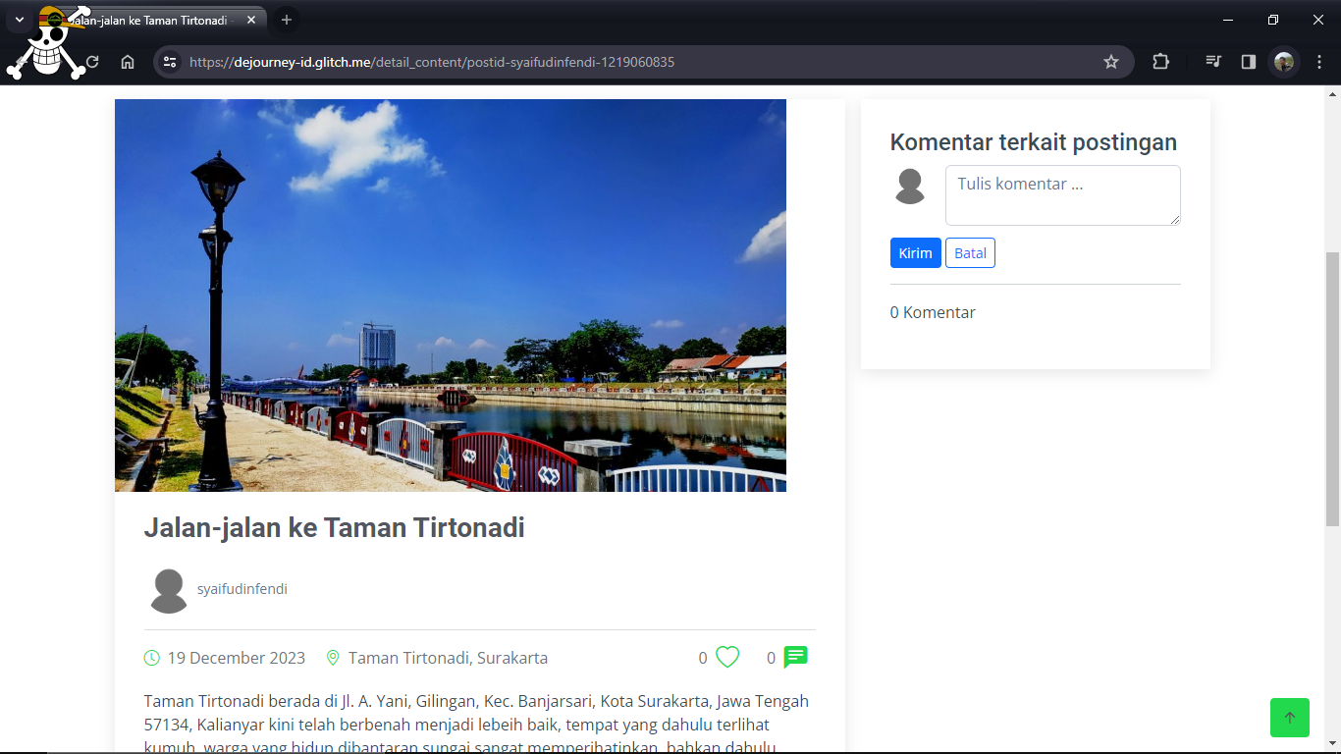Open the browser extensions puzzle icon
The image size is (1341, 754).
click(x=1160, y=62)
